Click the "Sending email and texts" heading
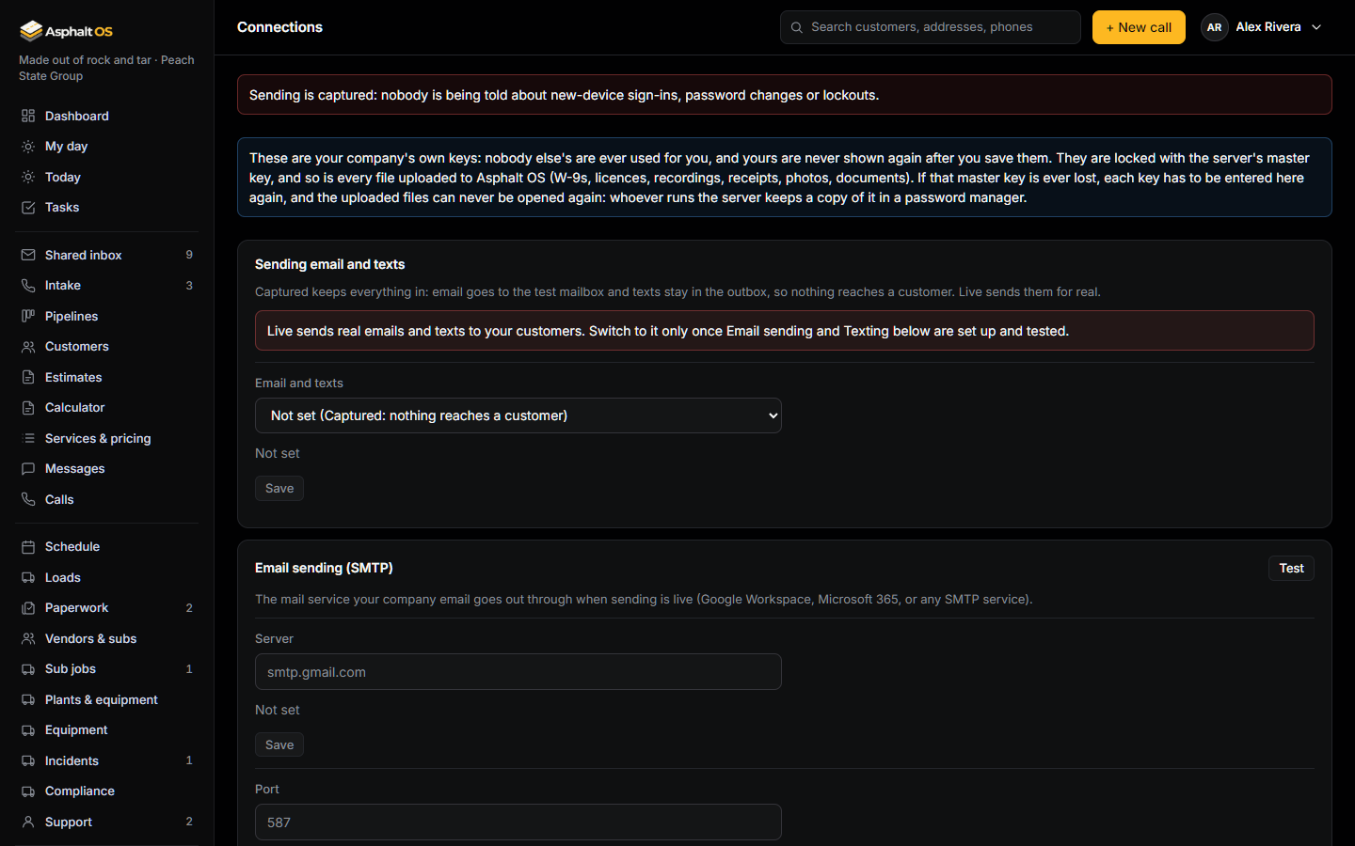Screen dimensions: 1355x846 point(329,264)
